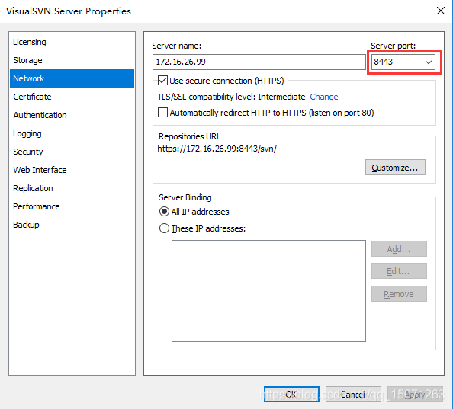The image size is (453, 409).
Task: Click the Add IP address button
Action: point(399,249)
